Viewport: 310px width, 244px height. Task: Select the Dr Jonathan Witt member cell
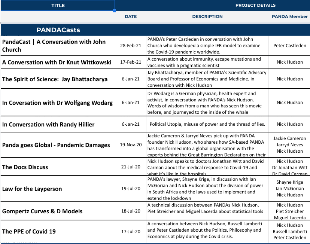pos(290,167)
